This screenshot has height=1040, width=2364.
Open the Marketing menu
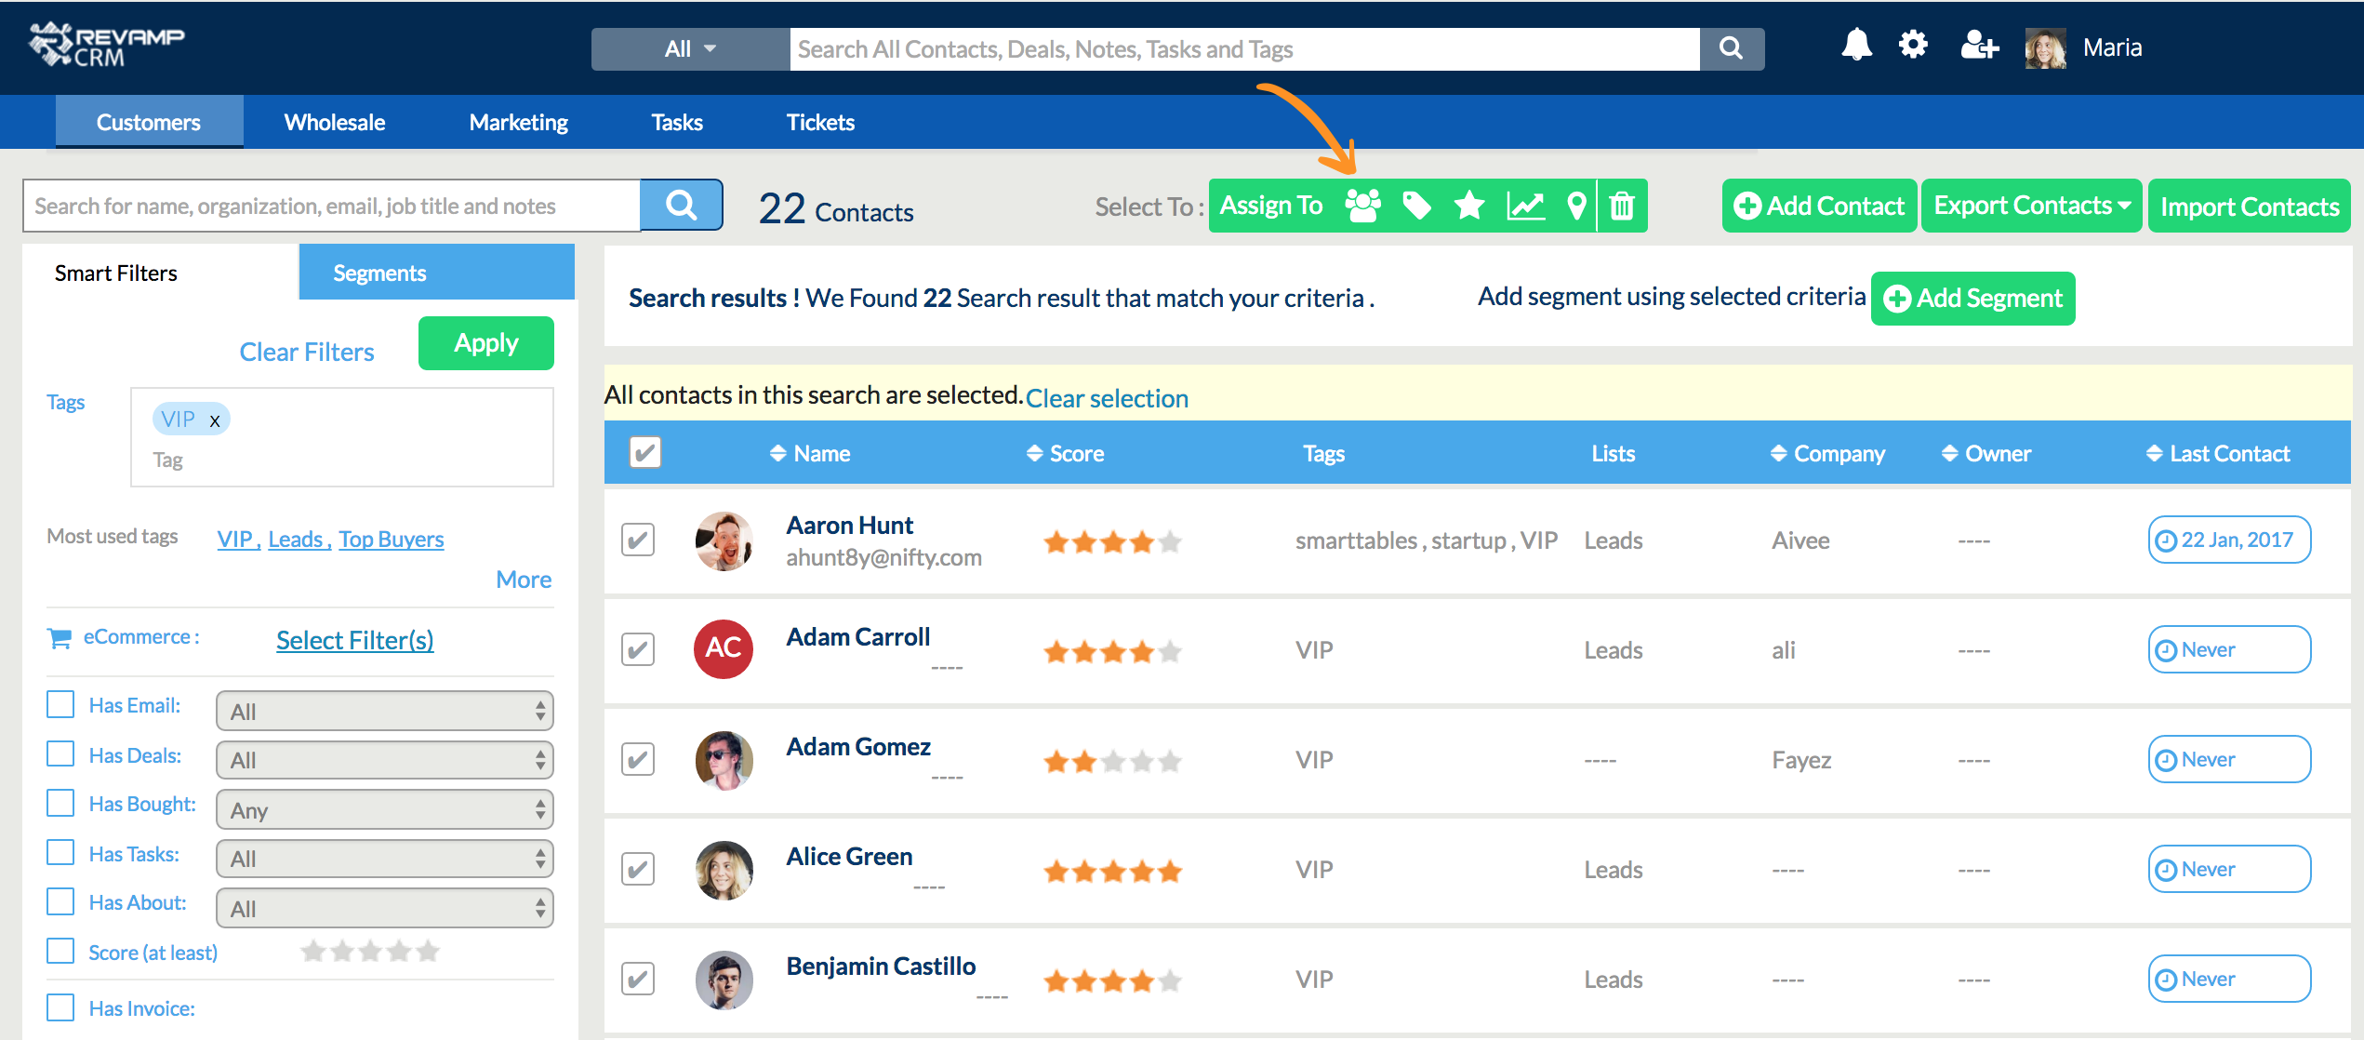518,122
